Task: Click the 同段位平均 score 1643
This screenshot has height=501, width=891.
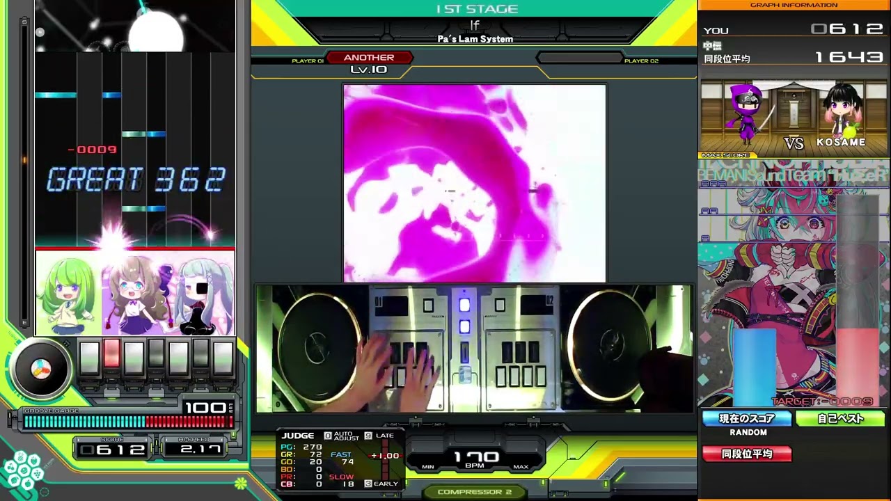Action: point(849,57)
